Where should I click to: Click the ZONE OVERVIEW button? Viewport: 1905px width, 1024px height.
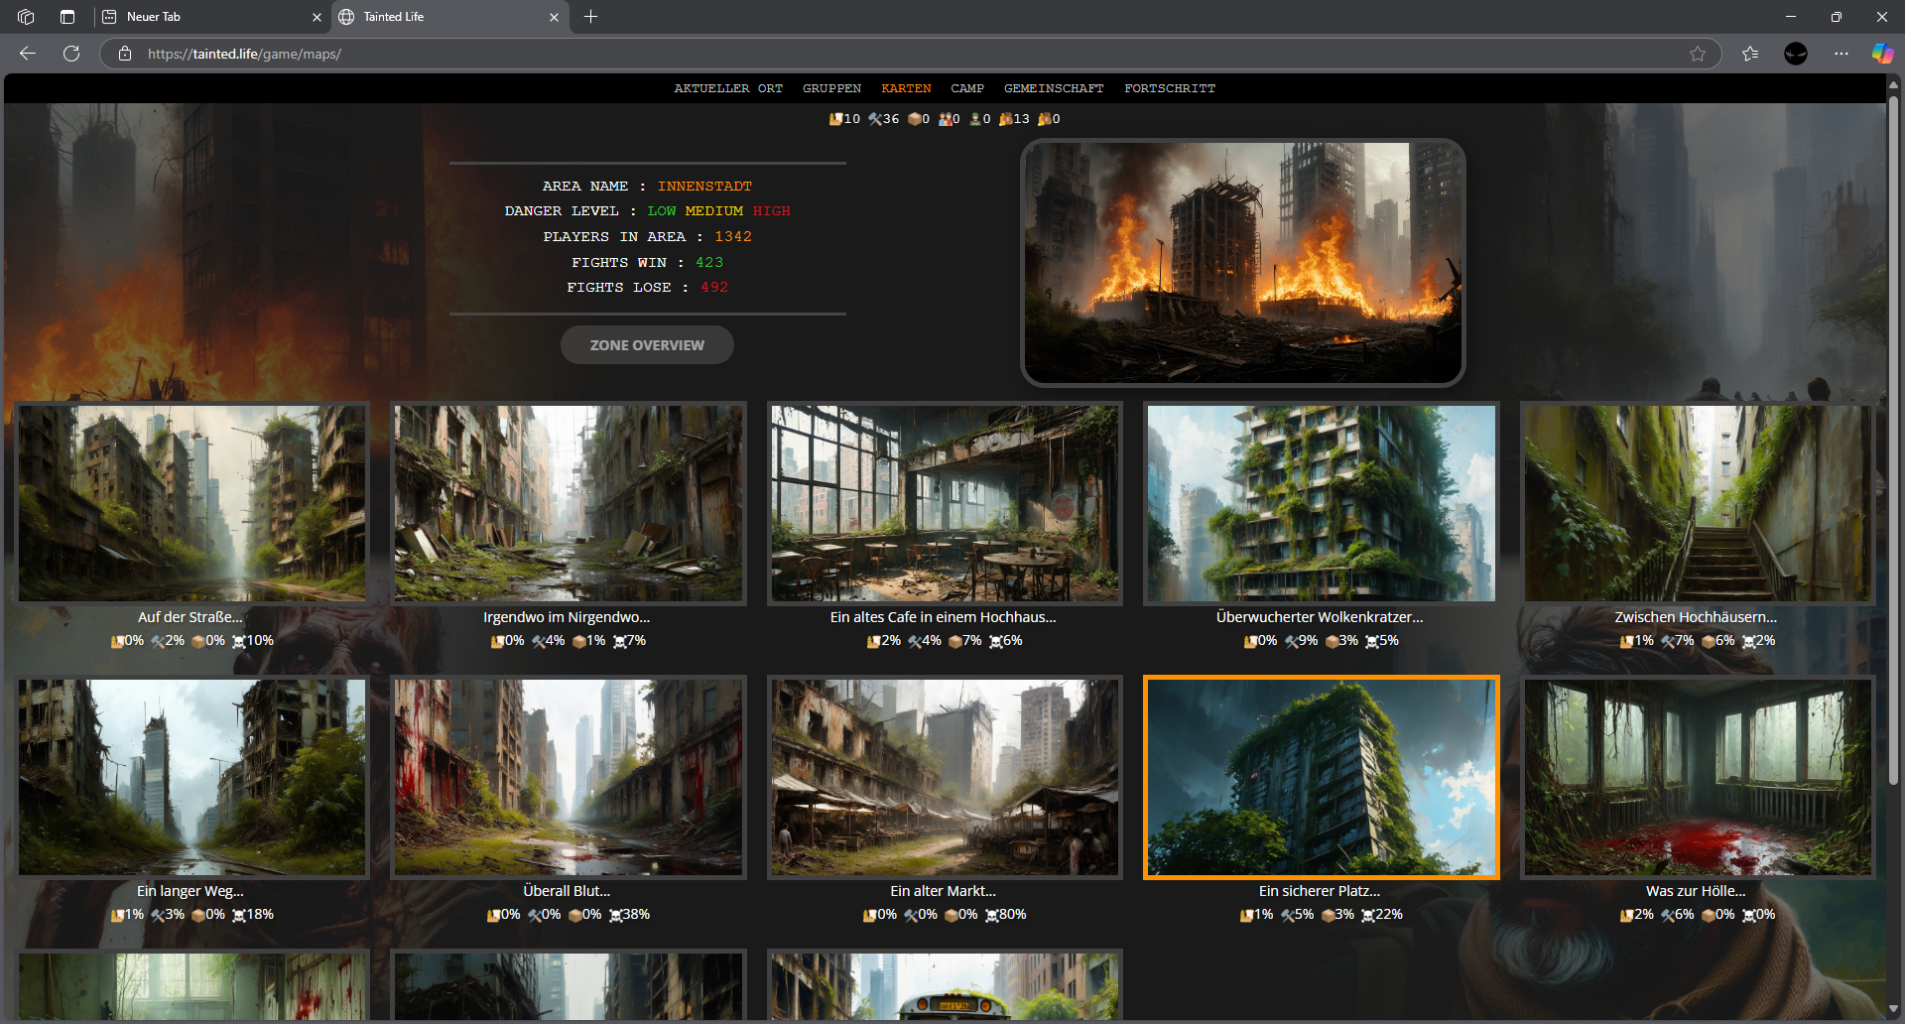647,345
